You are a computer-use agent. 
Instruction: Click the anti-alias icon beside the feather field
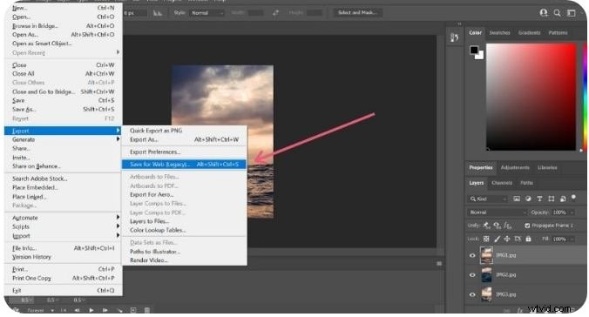[158, 13]
